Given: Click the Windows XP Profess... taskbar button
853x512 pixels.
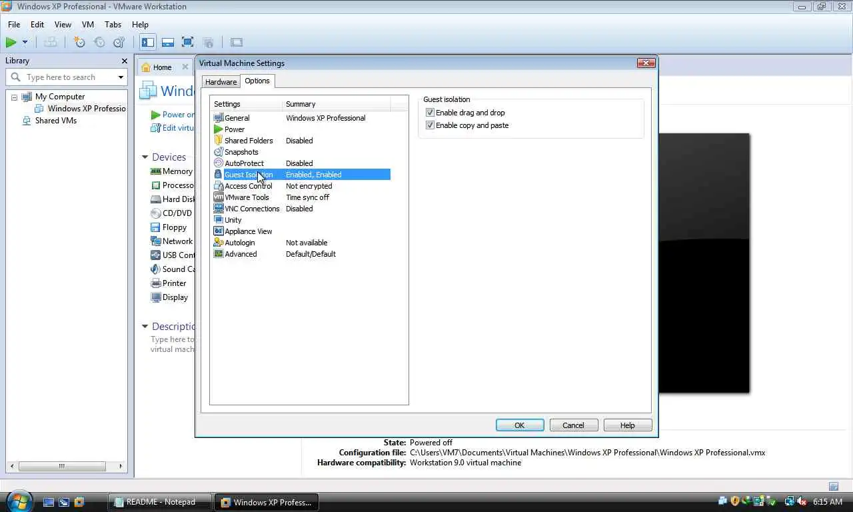Looking at the screenshot, I should click(x=266, y=502).
